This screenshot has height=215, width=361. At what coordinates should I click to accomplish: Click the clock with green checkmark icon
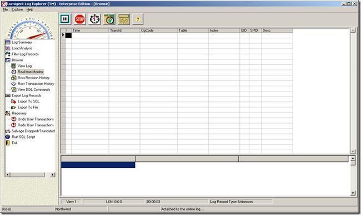pos(109,19)
